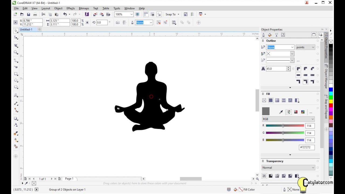Toggle show guidelines button
Image resolution: width=345 pixels, height=194 pixels.
tap(159, 14)
